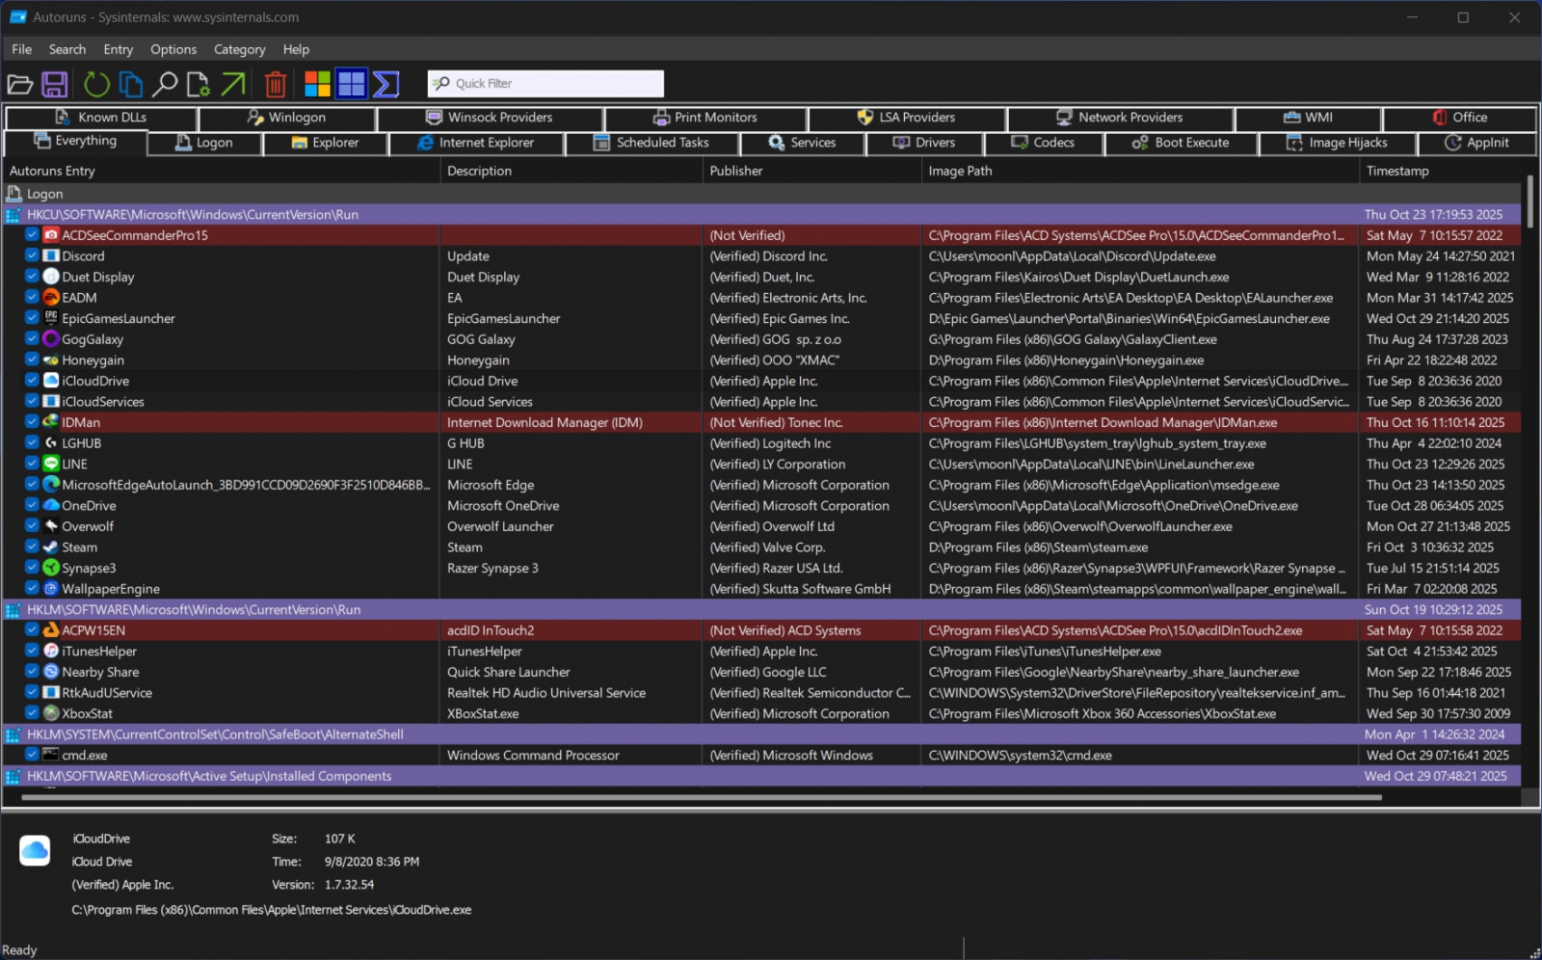This screenshot has width=1542, height=960.
Task: Click the Open file toolbar icon
Action: point(20,85)
